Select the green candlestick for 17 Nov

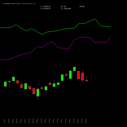click(62, 77)
